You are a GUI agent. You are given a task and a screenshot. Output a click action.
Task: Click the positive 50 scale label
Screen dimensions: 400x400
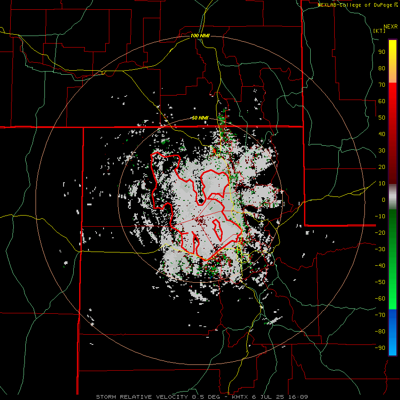point(382,118)
